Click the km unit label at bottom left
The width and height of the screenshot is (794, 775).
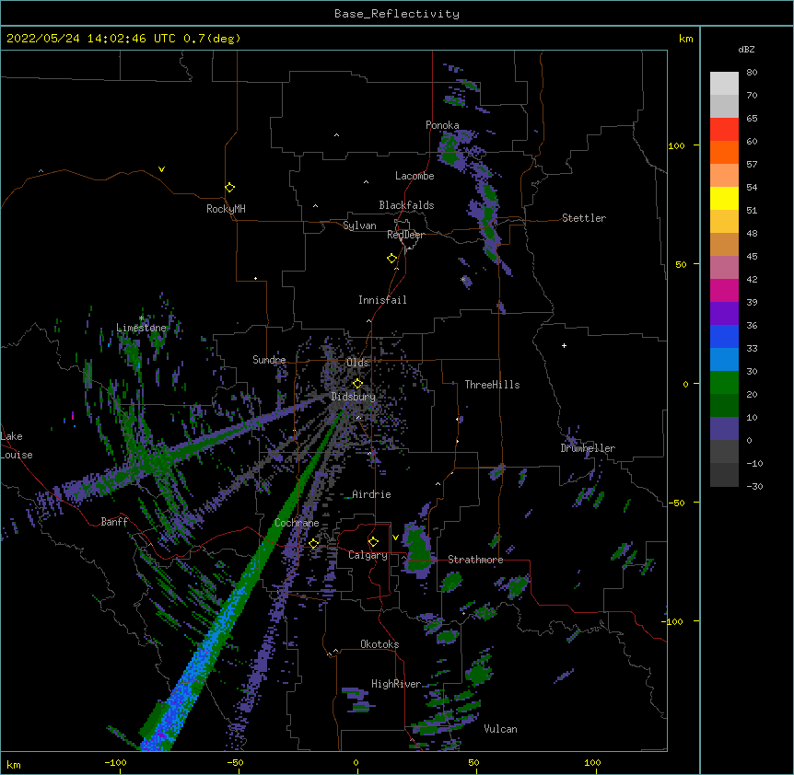coord(14,765)
